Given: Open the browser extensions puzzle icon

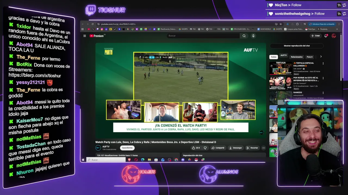Looking at the screenshot, I should tap(297, 24).
